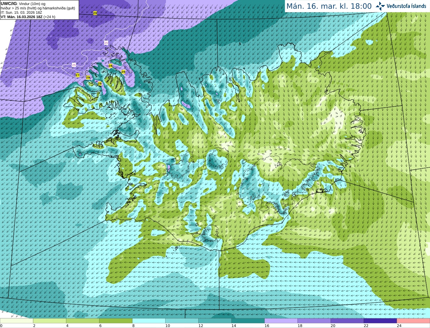Click the light cyan 8–10 m/s color swatch
The width and height of the screenshot is (430, 328).
pos(149,321)
